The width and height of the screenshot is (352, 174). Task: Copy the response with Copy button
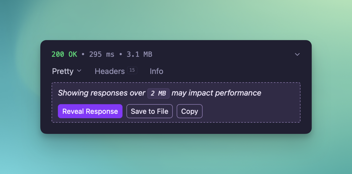pyautogui.click(x=189, y=111)
